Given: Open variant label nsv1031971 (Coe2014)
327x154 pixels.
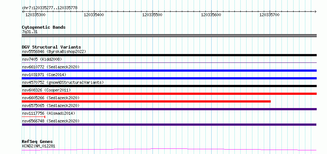Looking at the screenshot, I should [44, 75].
